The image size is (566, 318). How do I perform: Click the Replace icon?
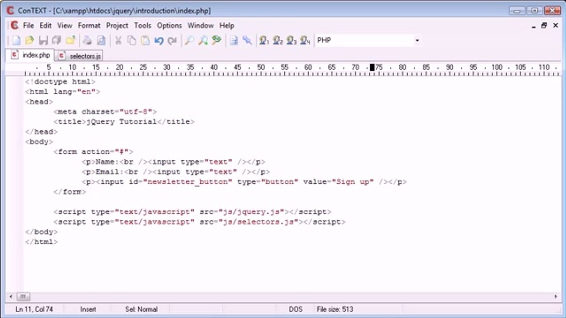tap(216, 41)
